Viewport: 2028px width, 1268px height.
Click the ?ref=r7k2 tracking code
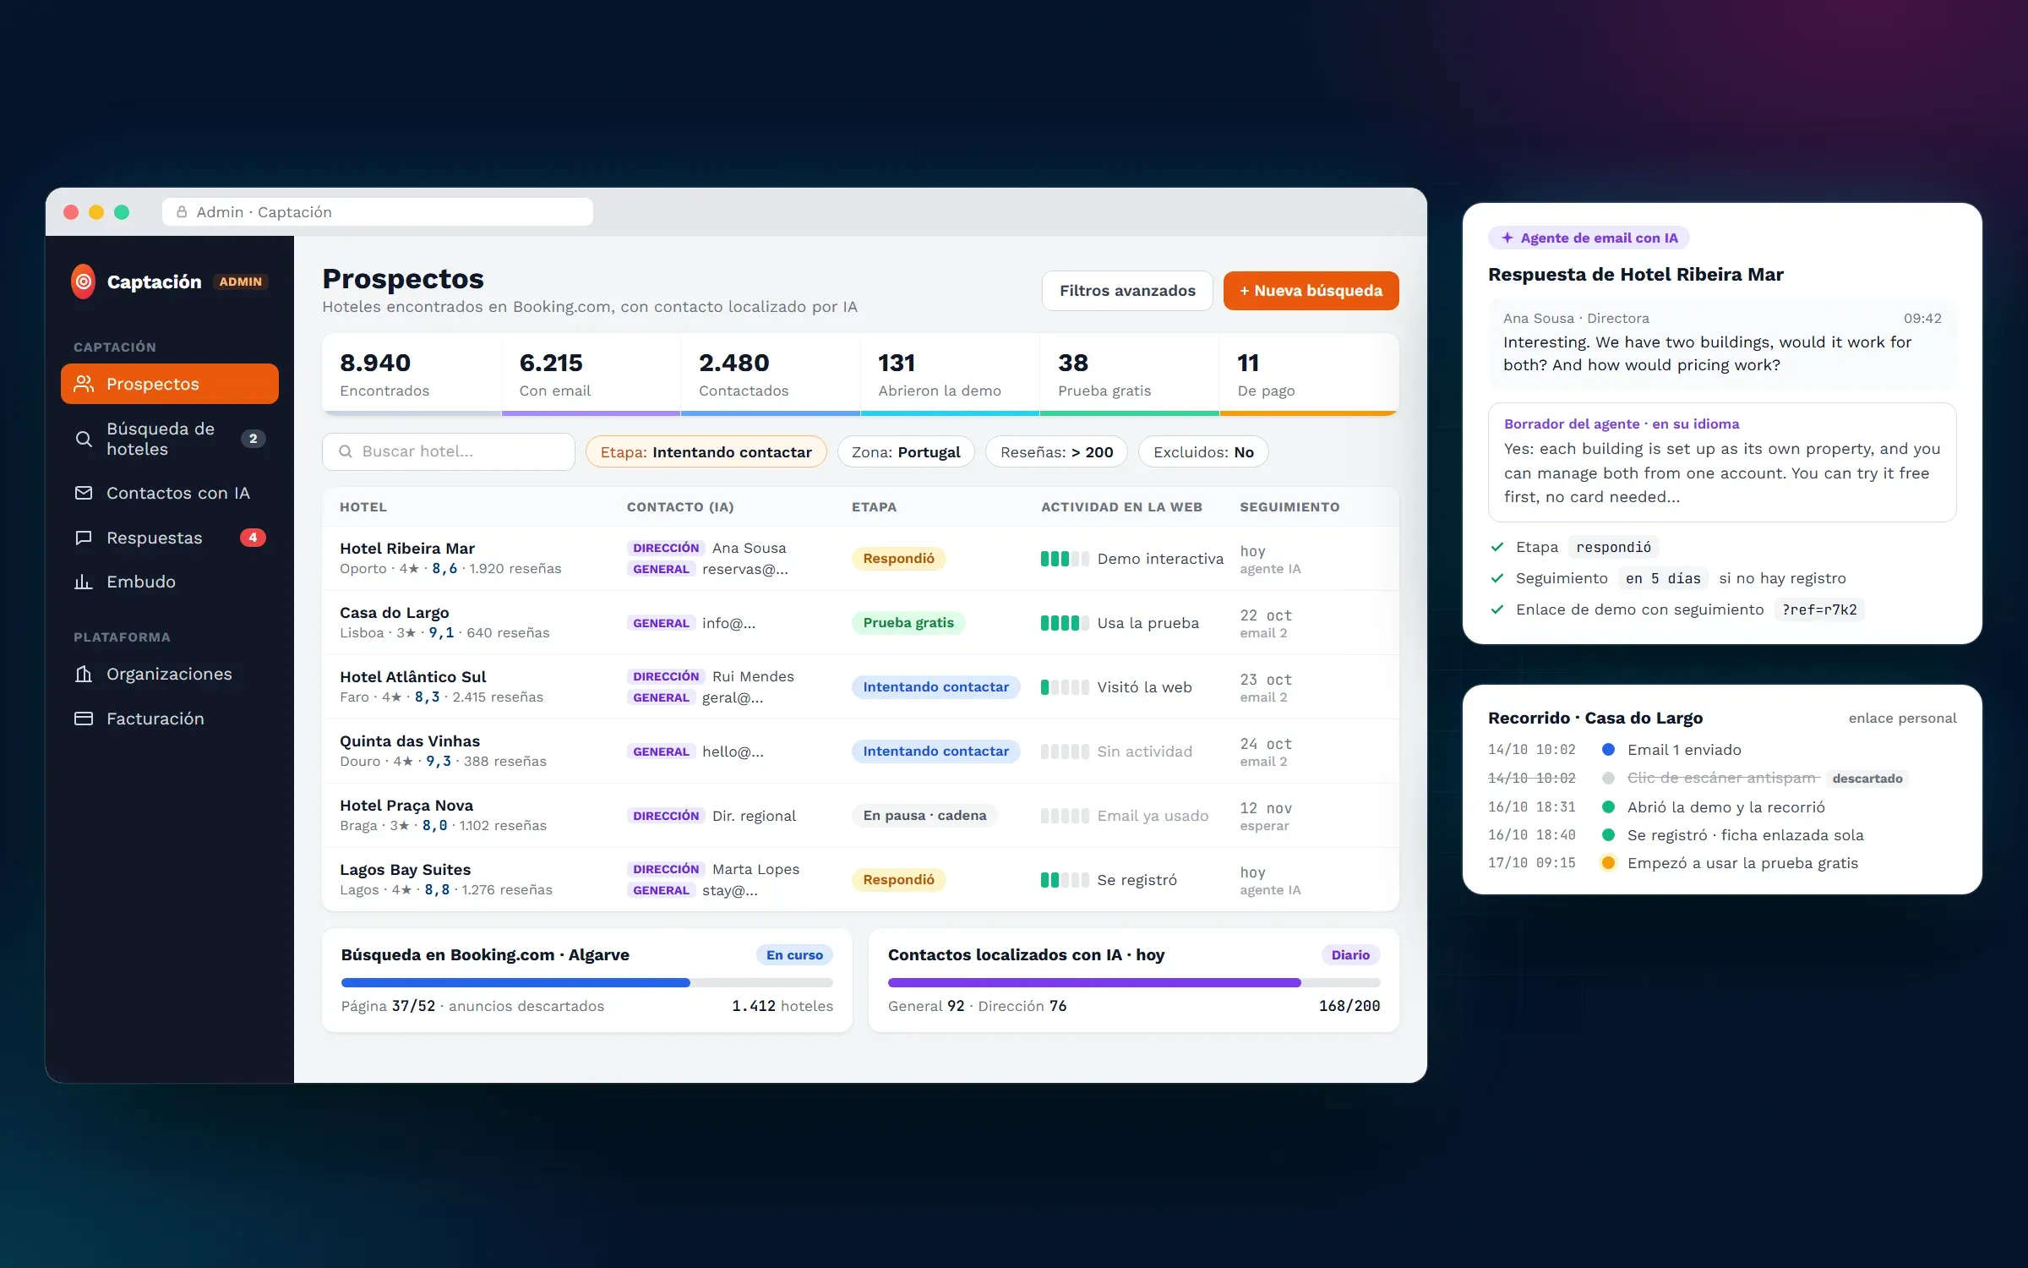(x=1819, y=609)
